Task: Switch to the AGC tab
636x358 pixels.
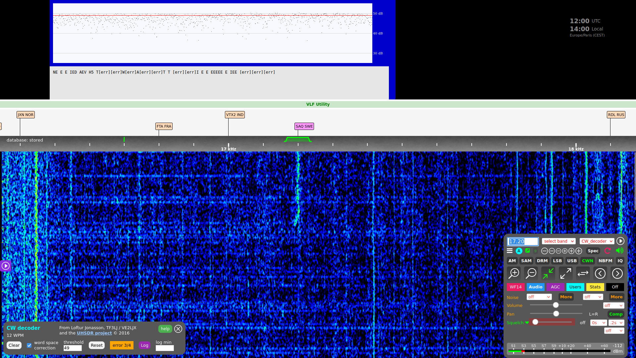Action: 556,287
